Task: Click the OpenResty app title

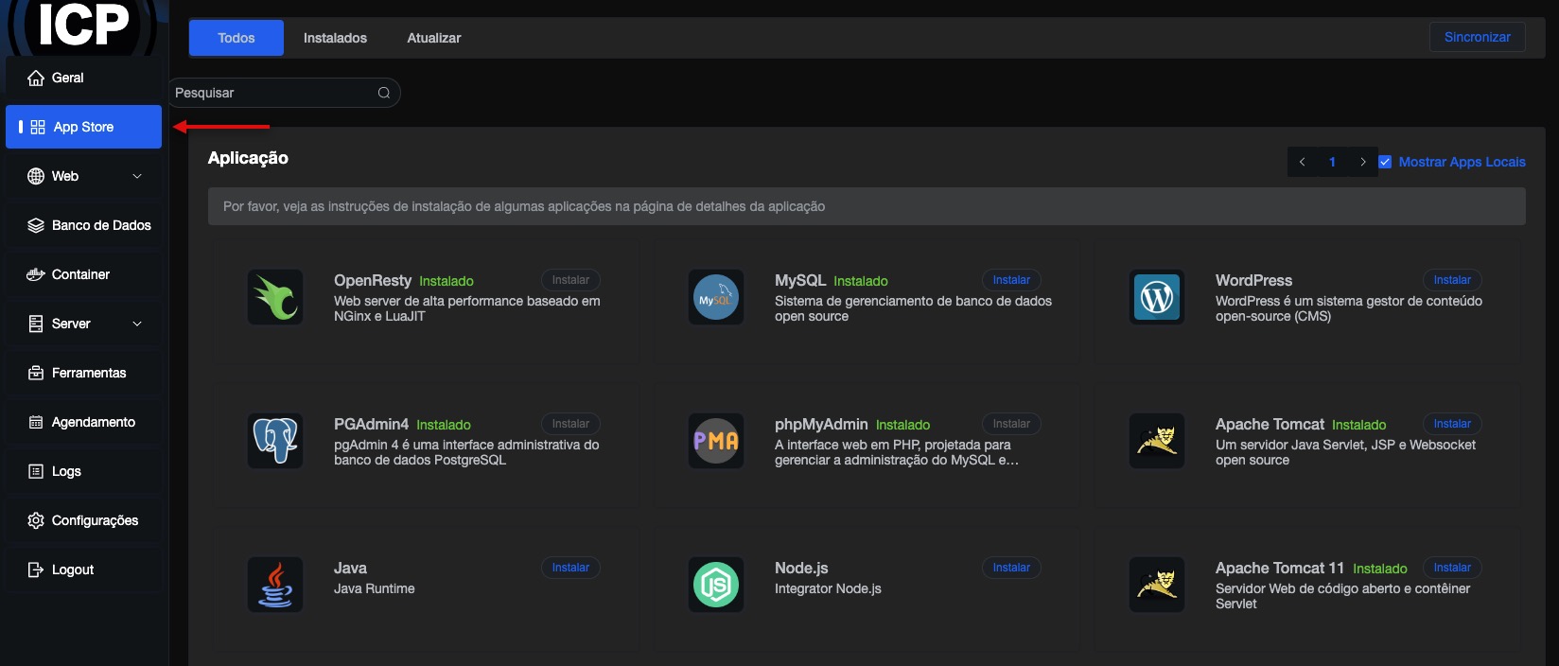Action: (373, 281)
